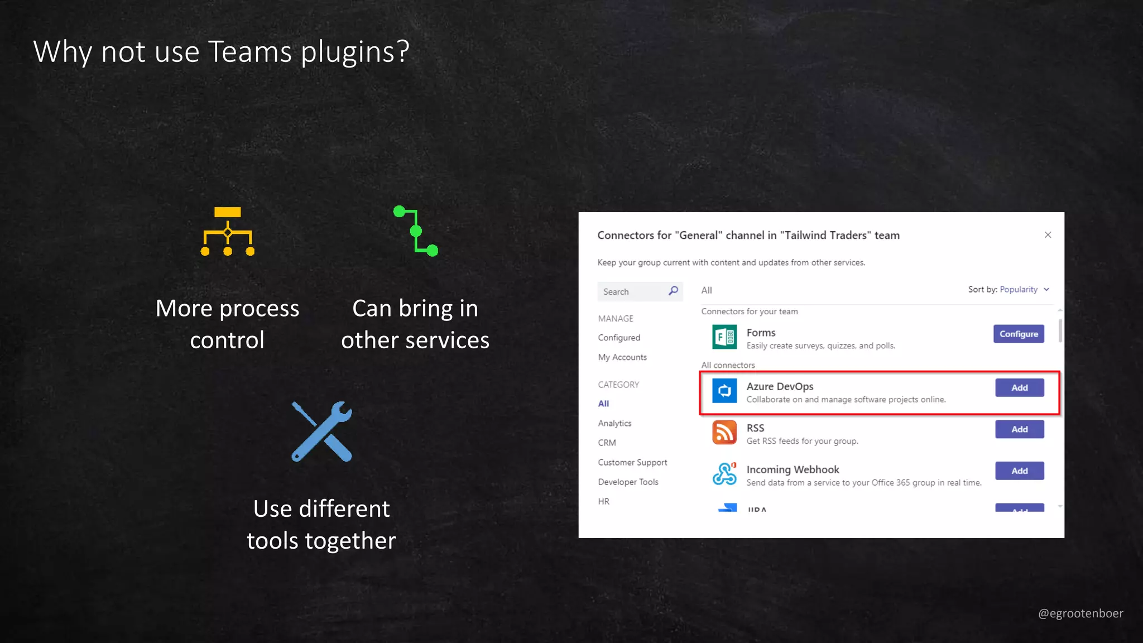Select the Analytics category

click(614, 423)
